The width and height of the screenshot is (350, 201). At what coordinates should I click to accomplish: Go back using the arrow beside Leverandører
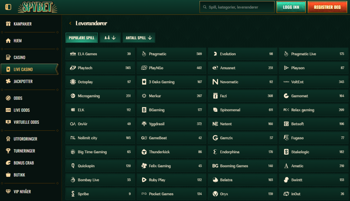coord(70,23)
